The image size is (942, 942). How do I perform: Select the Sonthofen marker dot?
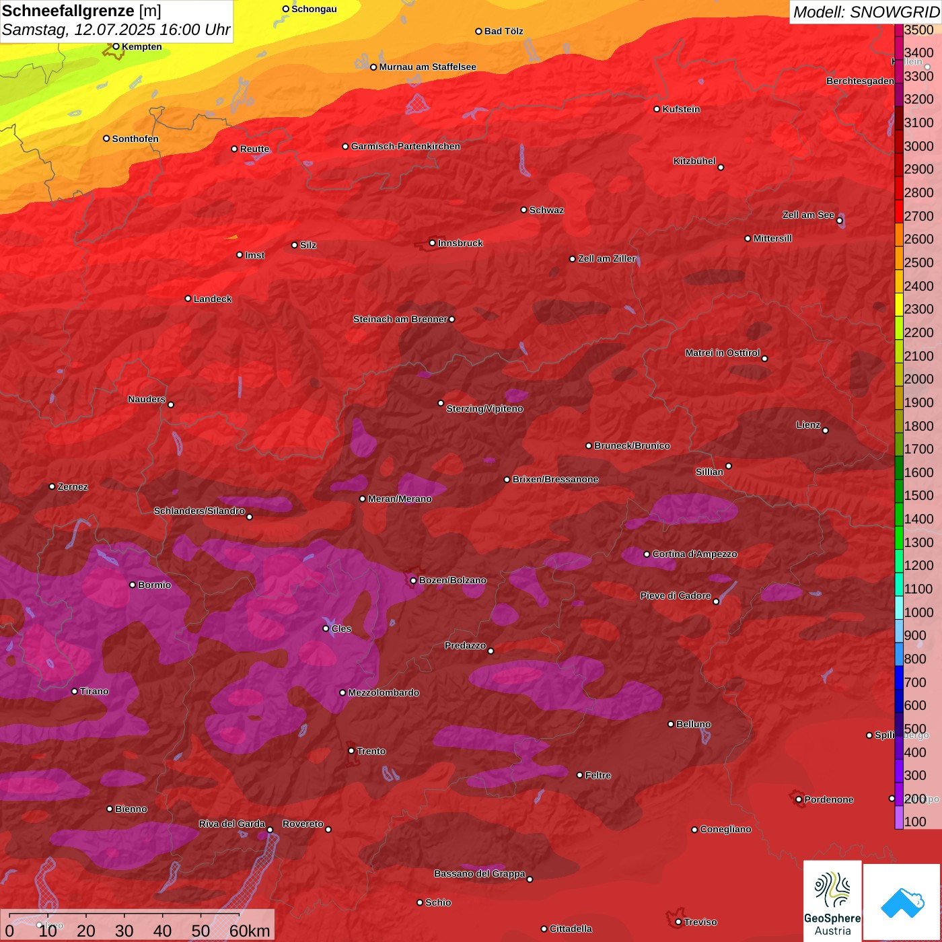106,139
